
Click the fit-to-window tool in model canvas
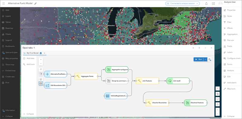[41, 84]
